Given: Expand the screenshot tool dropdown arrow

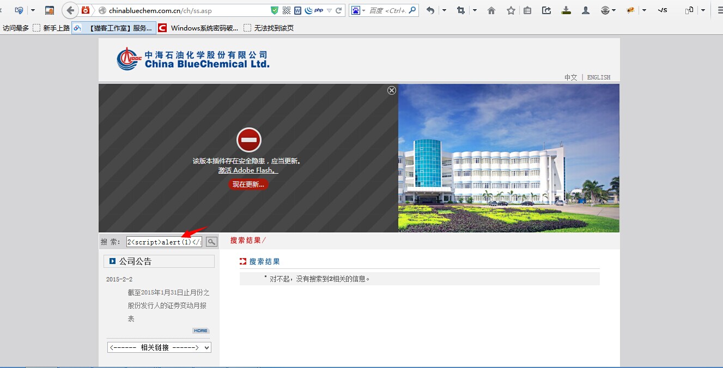Looking at the screenshot, I should [x=475, y=10].
